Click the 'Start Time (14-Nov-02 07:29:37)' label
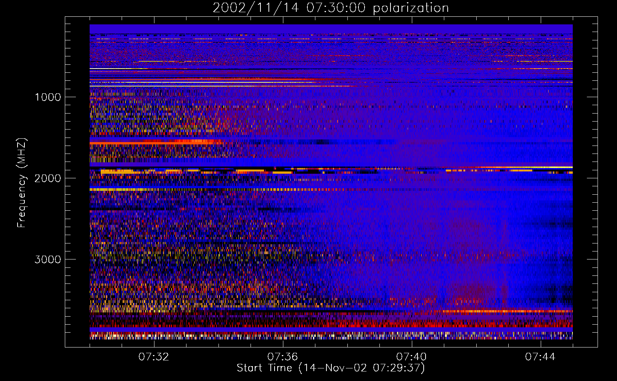This screenshot has width=617, height=381. click(x=331, y=368)
